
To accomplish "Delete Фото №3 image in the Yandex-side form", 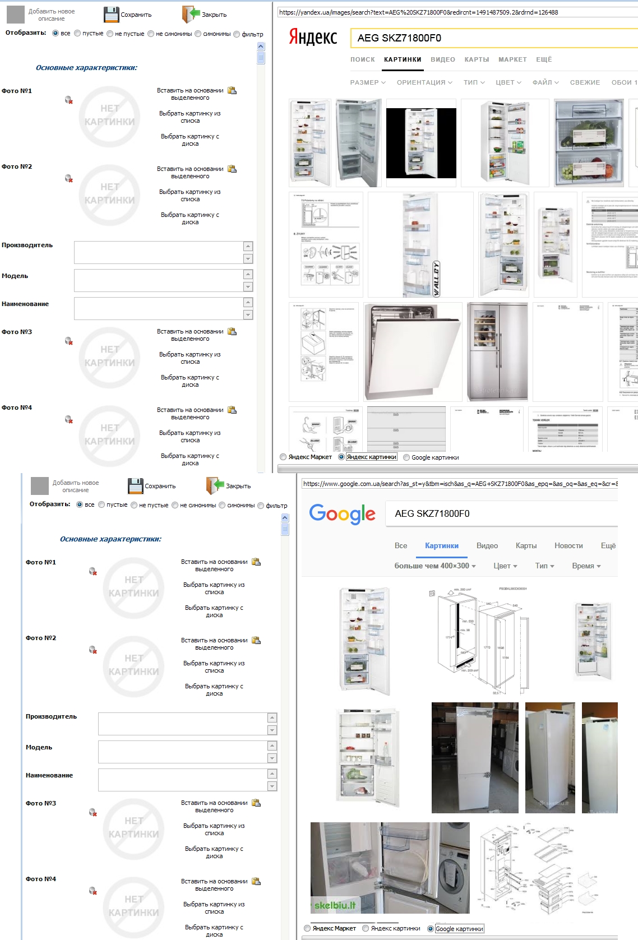I will pos(69,341).
